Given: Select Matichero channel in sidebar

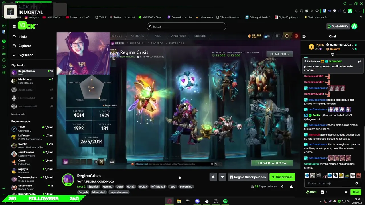Looking at the screenshot, I should (32, 81).
